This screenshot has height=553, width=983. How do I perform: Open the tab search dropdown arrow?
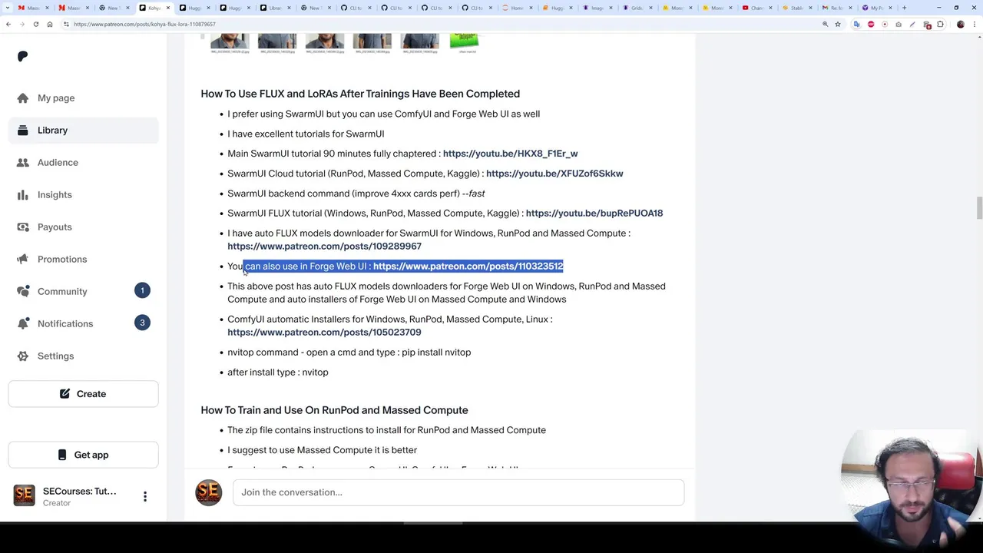coord(7,8)
